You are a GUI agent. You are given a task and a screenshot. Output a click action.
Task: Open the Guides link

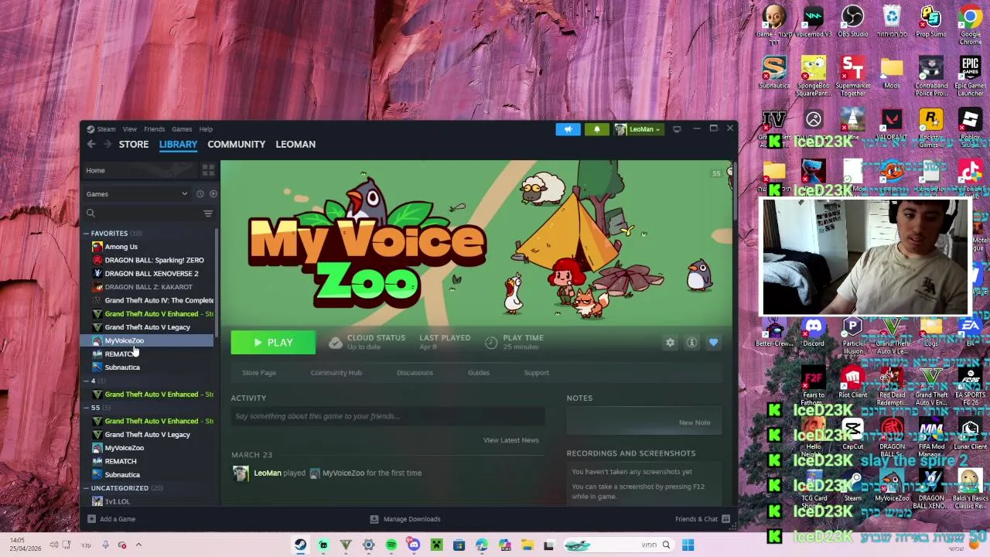478,373
